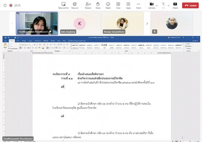The width and height of the screenshot is (202, 142).
Task: Toggle the Mic mute button
Action: coord(163,5)
